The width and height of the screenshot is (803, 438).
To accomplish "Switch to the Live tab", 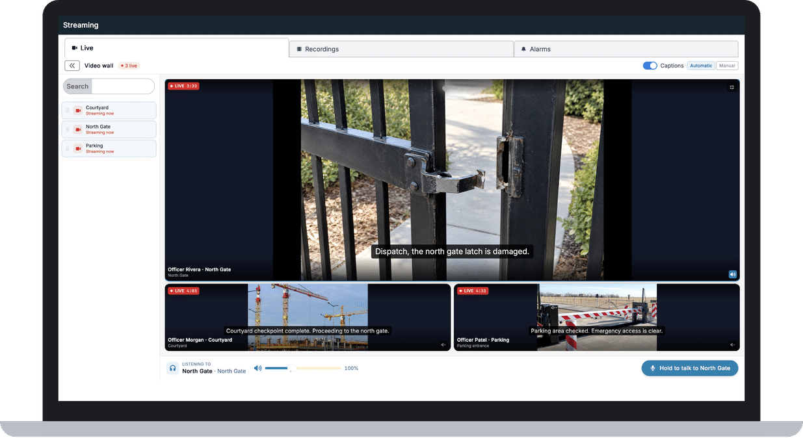I will (176, 48).
